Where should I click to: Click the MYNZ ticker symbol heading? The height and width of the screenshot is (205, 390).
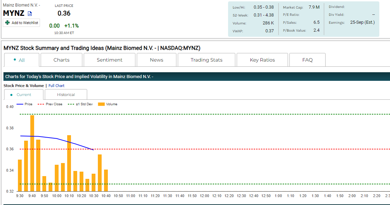14,13
